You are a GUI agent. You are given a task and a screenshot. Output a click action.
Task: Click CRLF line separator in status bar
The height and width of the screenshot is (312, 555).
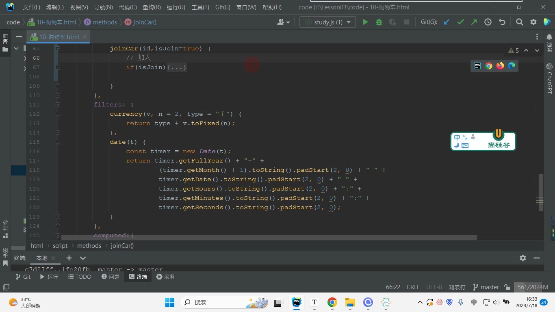(413, 287)
